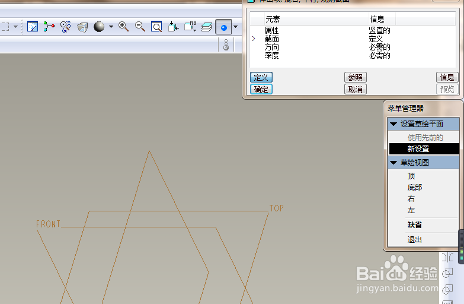Expand the selection box dropdown arrow
The height and width of the screenshot is (304, 464).
pos(16,27)
